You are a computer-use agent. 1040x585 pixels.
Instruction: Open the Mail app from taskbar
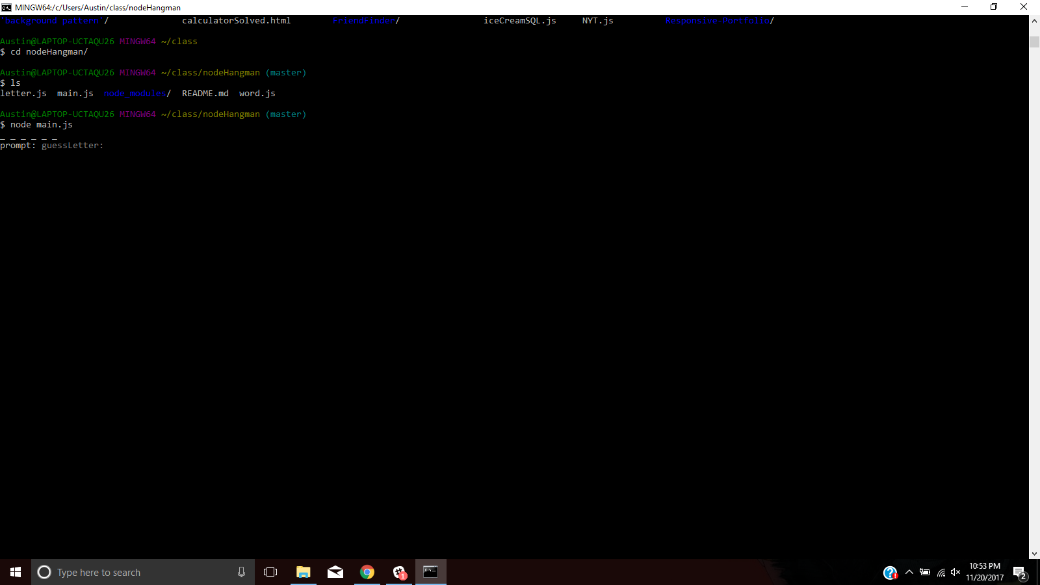[335, 572]
